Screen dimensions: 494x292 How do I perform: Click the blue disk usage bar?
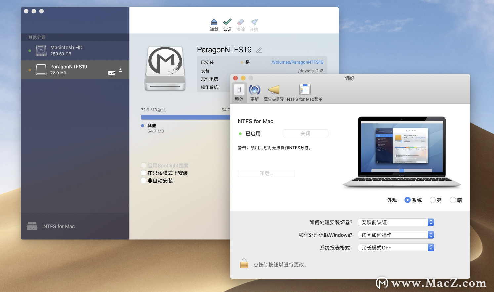185,117
